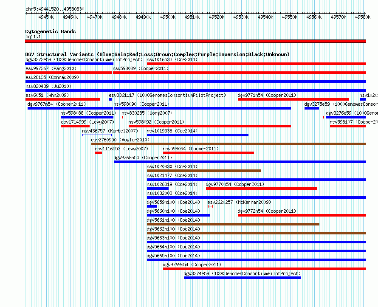Click the chr5:49441520..49580830 coordinate text
The width and height of the screenshot is (378, 307).
pyautogui.click(x=55, y=9)
